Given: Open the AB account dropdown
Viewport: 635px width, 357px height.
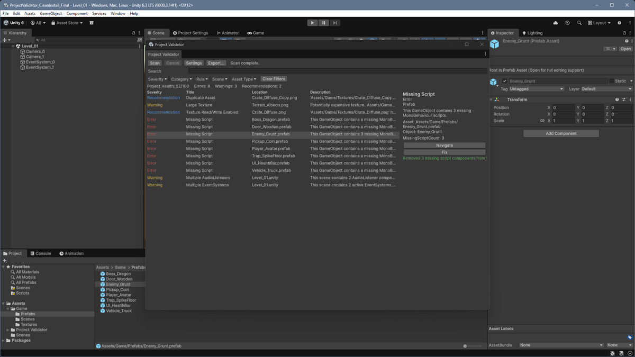Looking at the screenshot, I should [38, 23].
